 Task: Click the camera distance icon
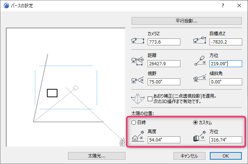(x=137, y=61)
